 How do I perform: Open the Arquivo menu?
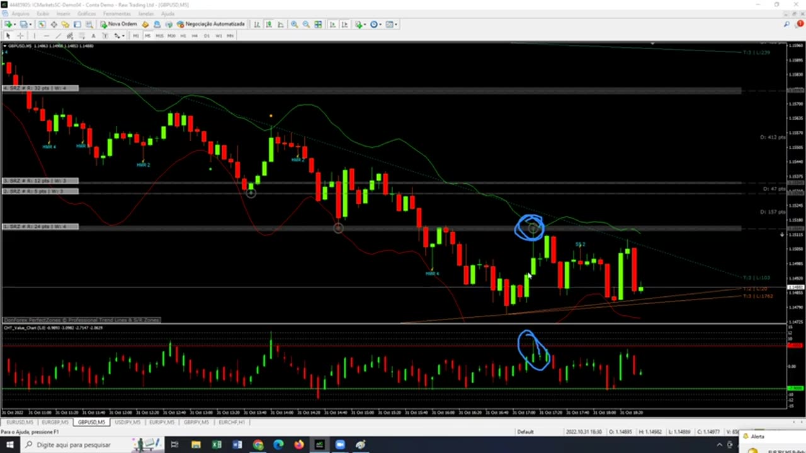20,13
